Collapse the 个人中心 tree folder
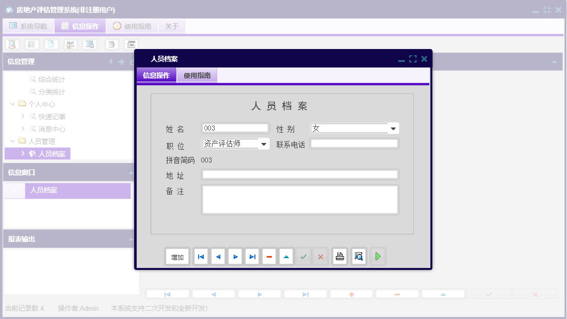 coord(12,104)
